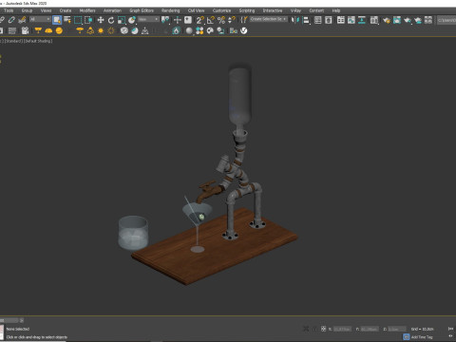
Task: Click into the Y coordinate field
Action: pyautogui.click(x=370, y=329)
